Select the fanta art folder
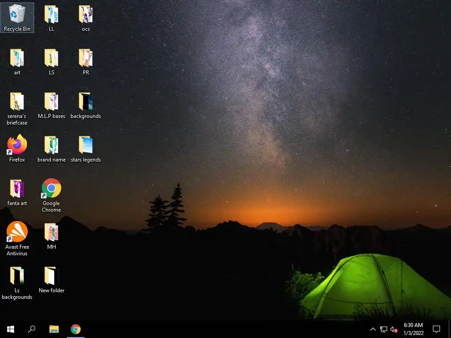451x338 pixels. click(17, 192)
